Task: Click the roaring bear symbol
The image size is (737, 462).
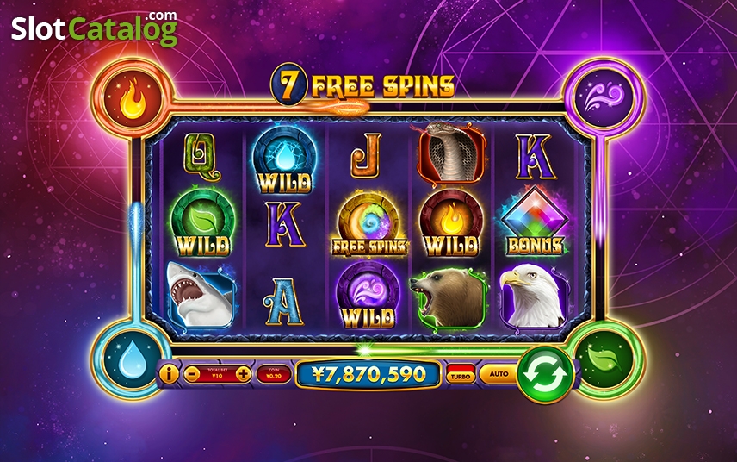Action: (x=449, y=297)
